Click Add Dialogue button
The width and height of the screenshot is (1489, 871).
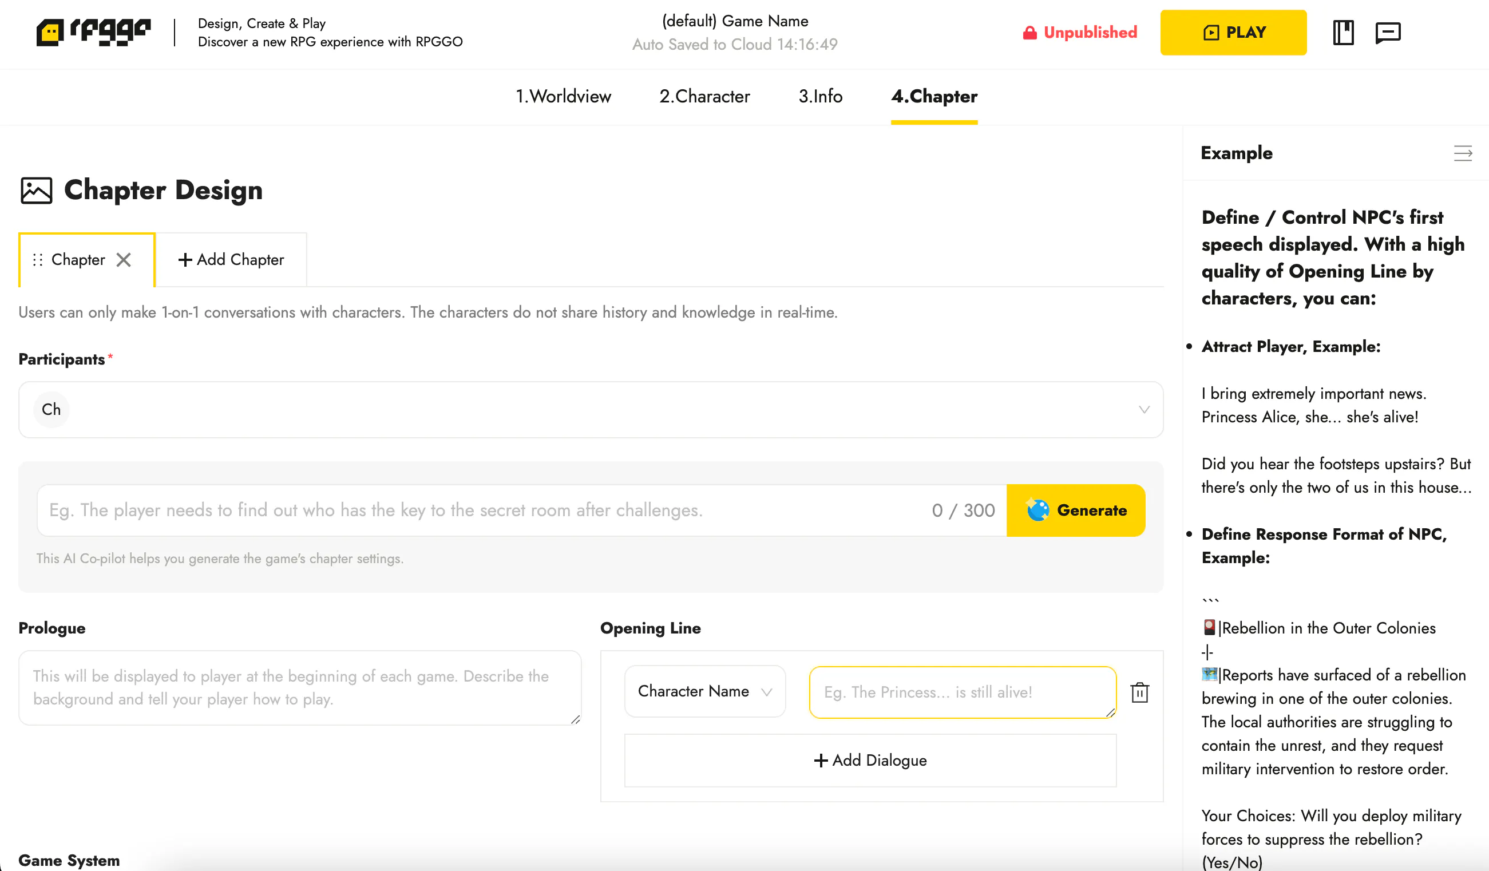[x=870, y=761]
